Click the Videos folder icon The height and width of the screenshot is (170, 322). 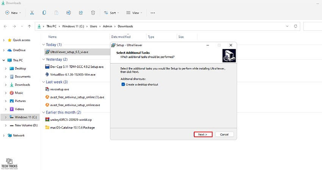click(12, 109)
